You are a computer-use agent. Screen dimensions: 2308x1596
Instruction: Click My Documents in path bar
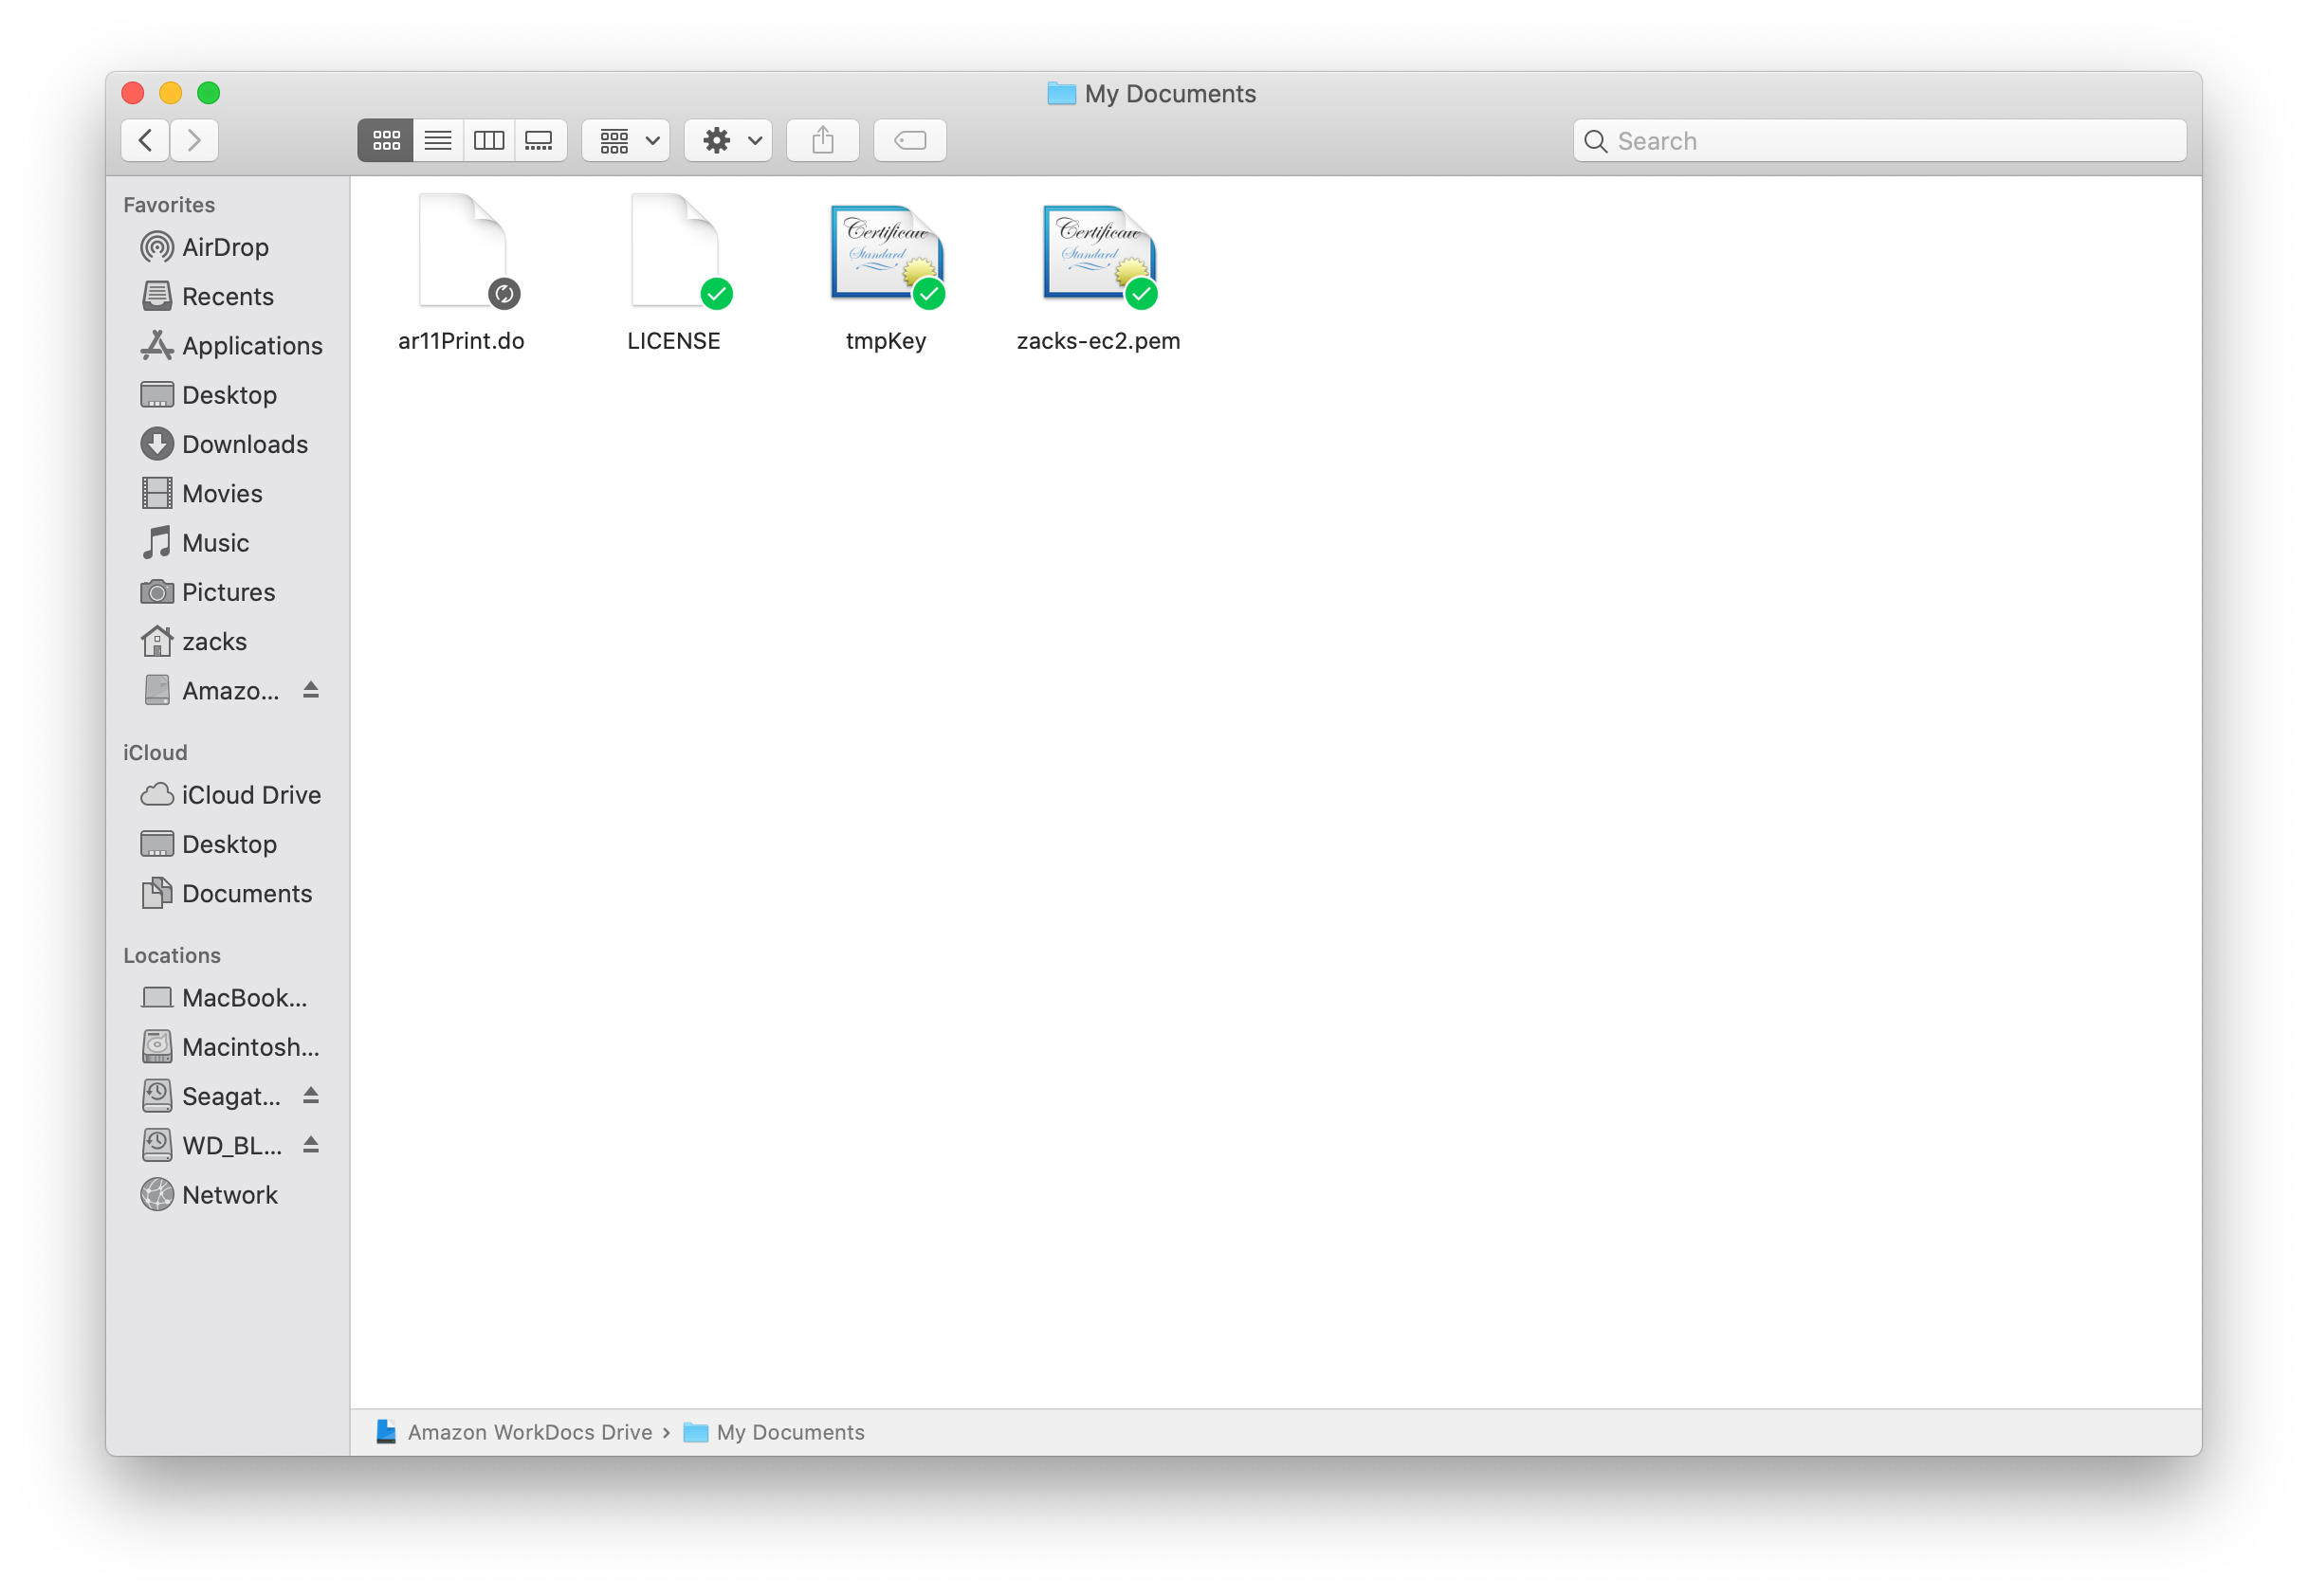pyautogui.click(x=789, y=1432)
